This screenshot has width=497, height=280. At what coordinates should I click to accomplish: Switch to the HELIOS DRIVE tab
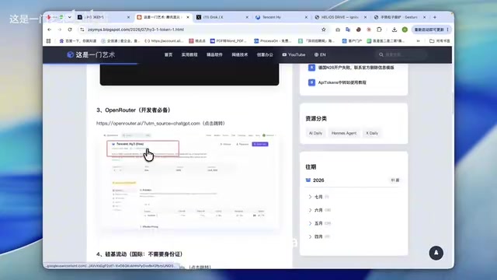pos(340,17)
